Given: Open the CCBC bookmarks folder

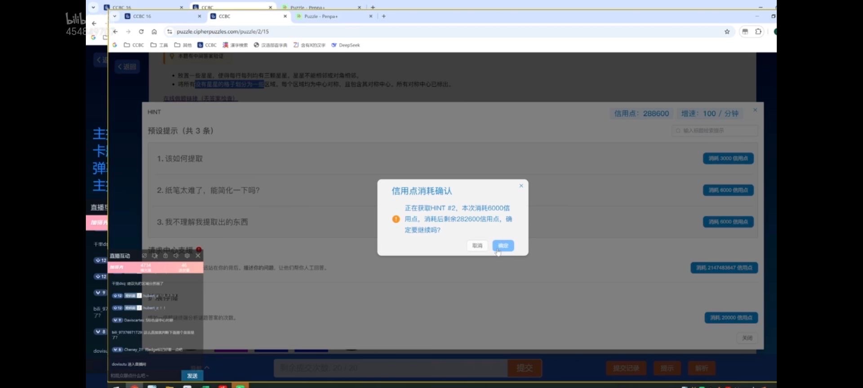Looking at the screenshot, I should (134, 45).
